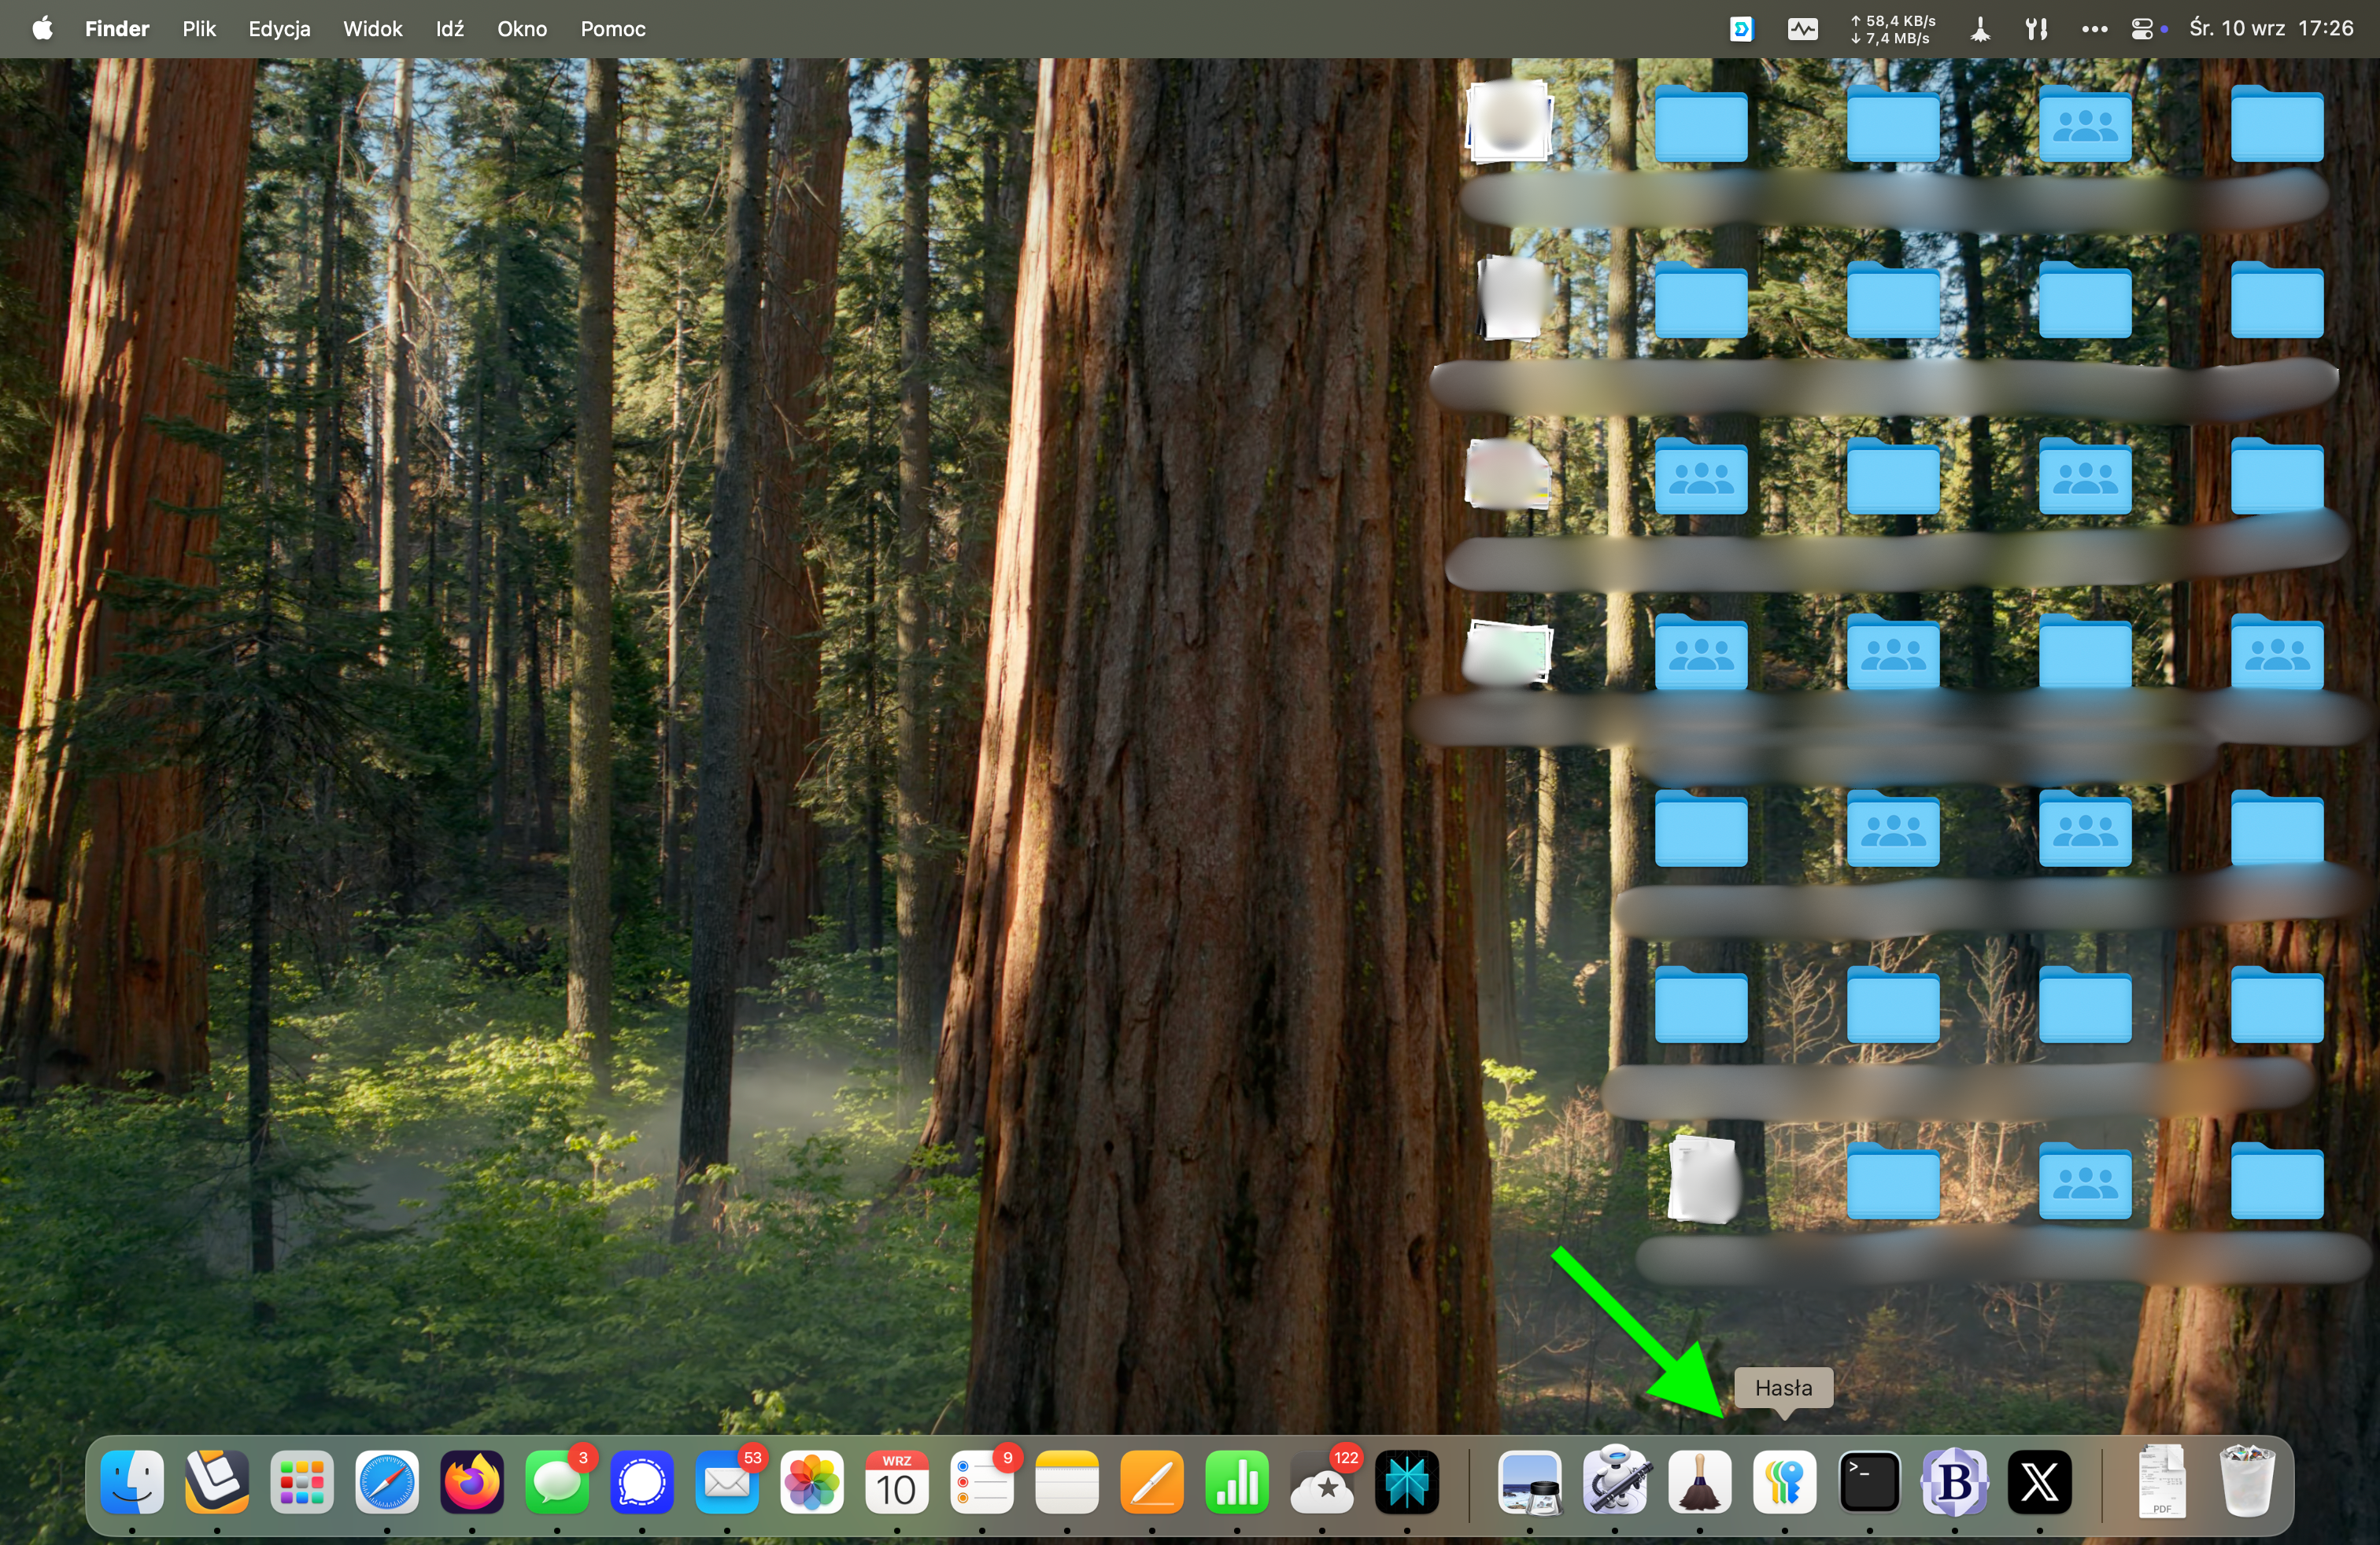
Task: Launch Automator from the Dock
Action: tap(1615, 1481)
